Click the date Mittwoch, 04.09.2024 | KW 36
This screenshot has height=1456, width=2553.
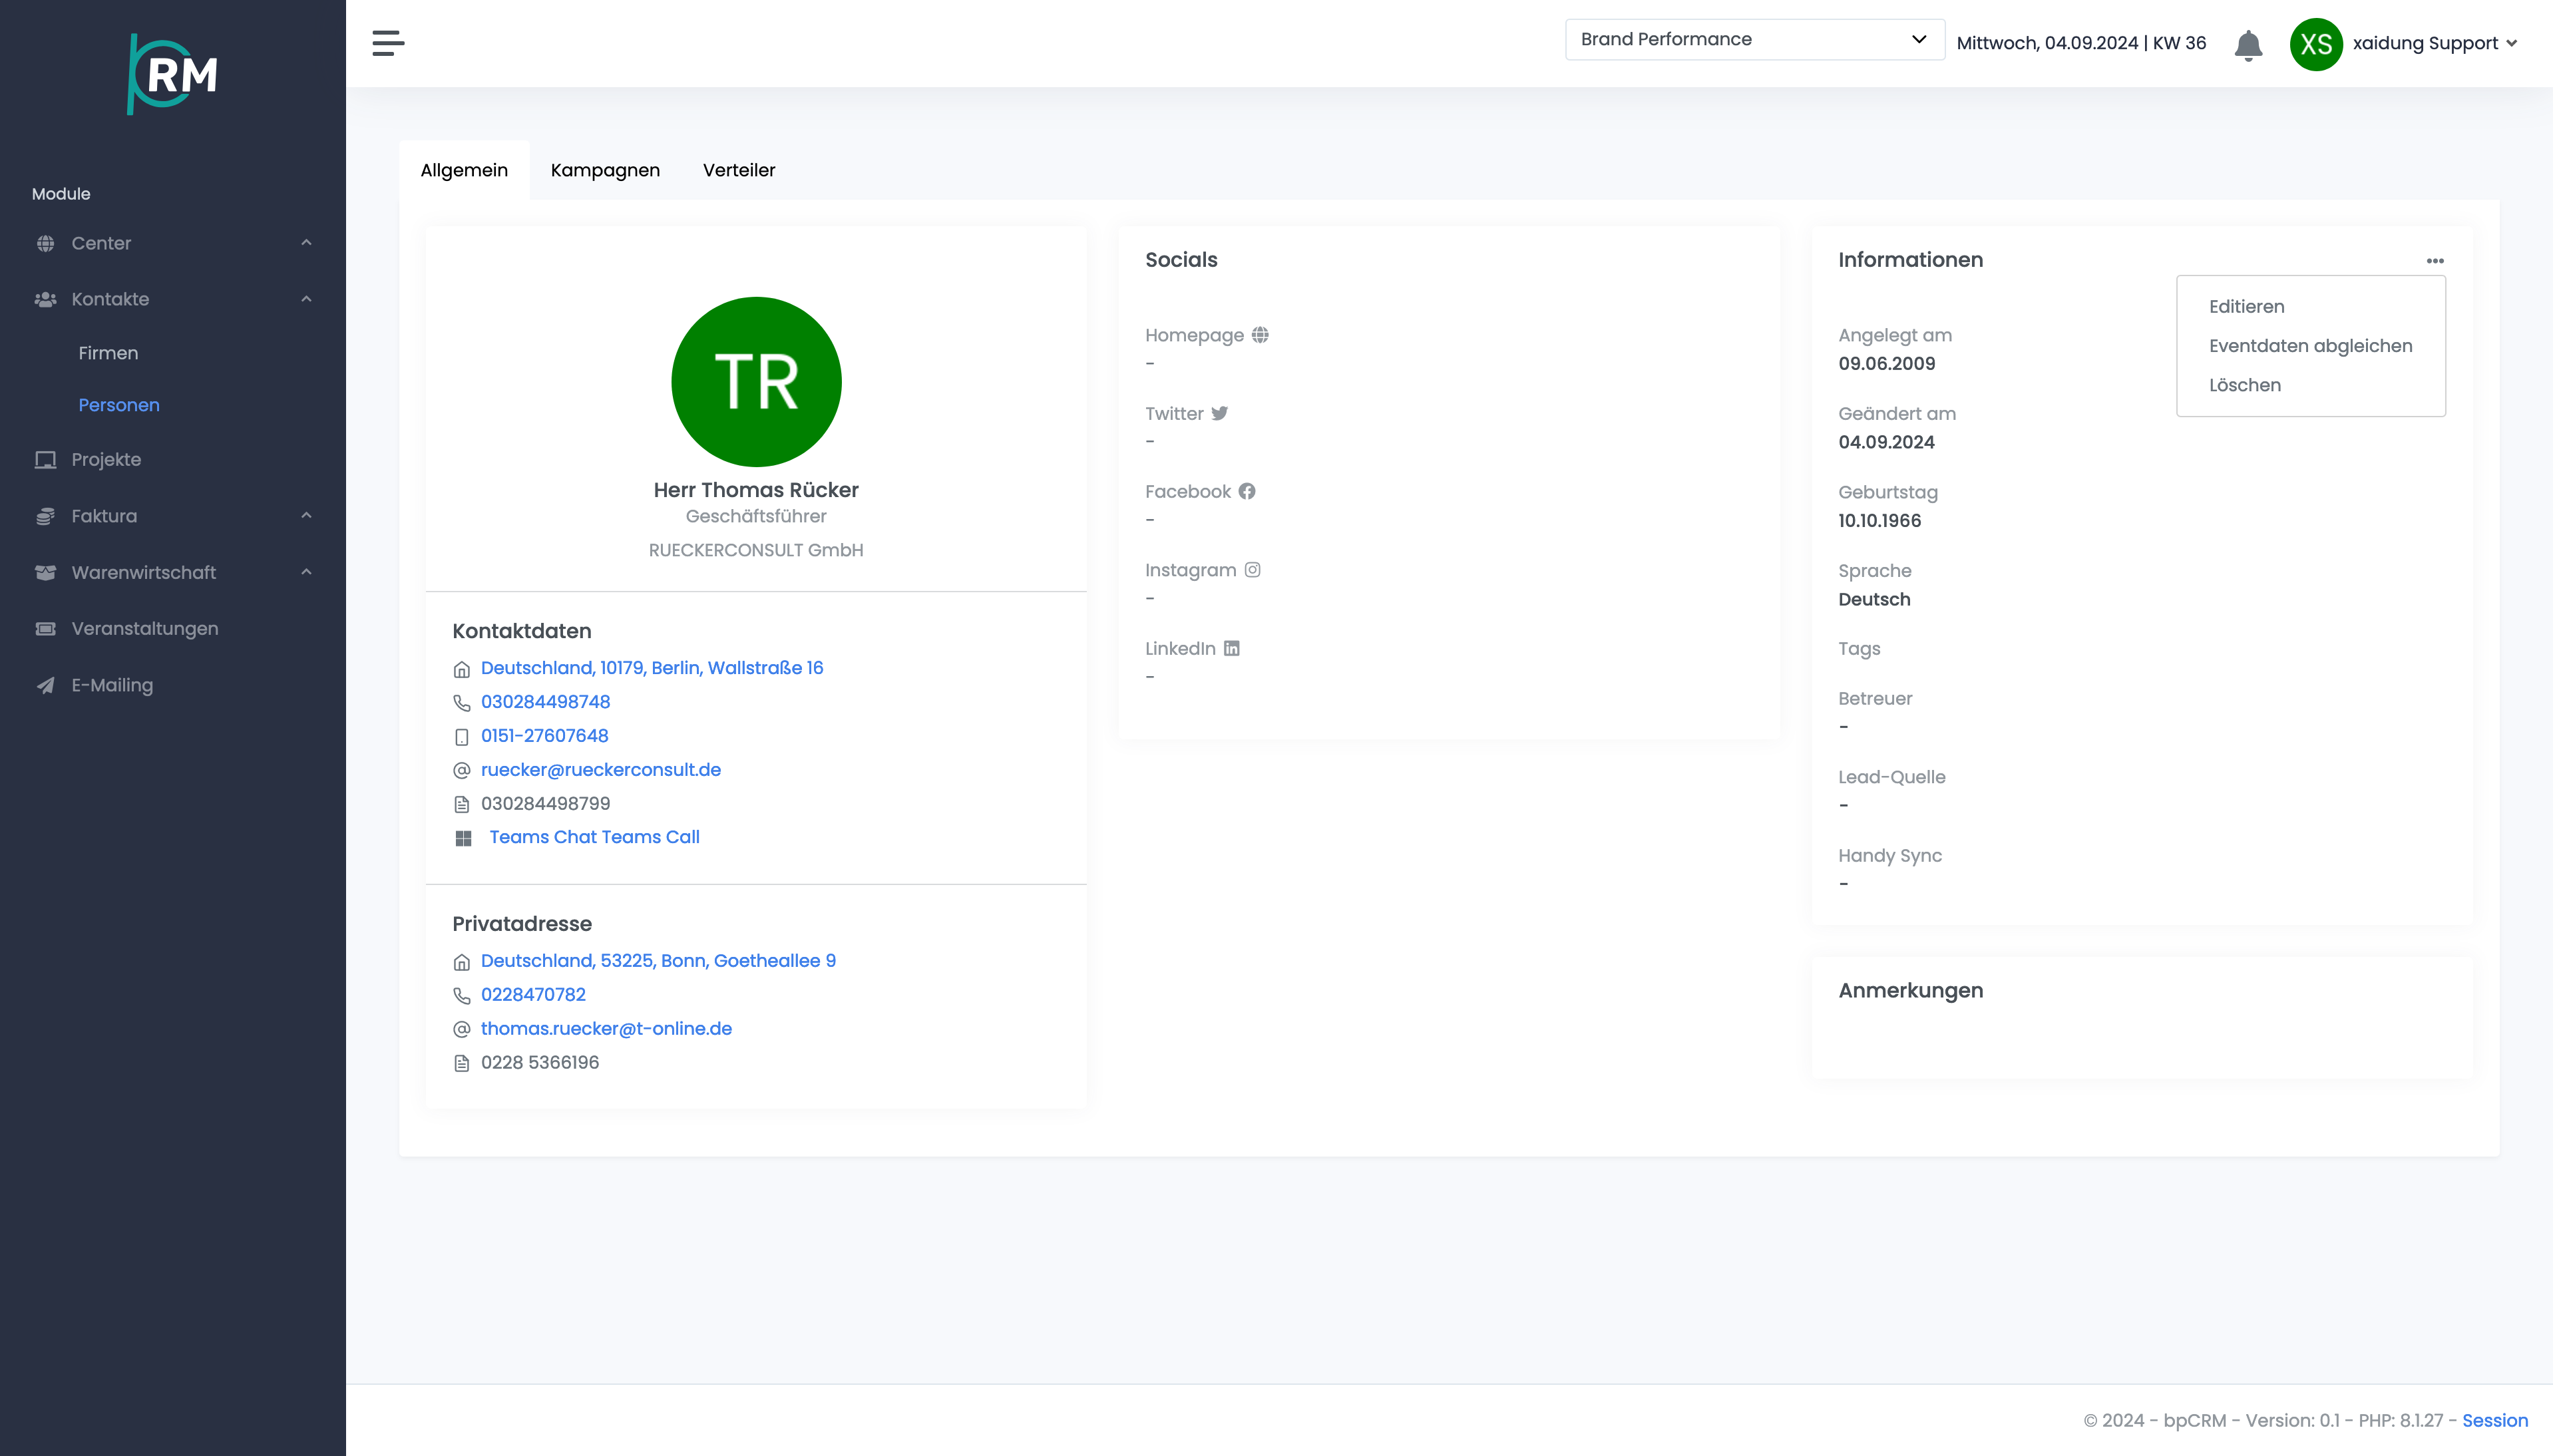click(x=2081, y=43)
